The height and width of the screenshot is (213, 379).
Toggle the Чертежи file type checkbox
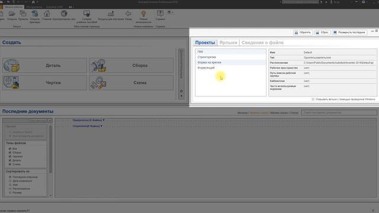point(10,156)
